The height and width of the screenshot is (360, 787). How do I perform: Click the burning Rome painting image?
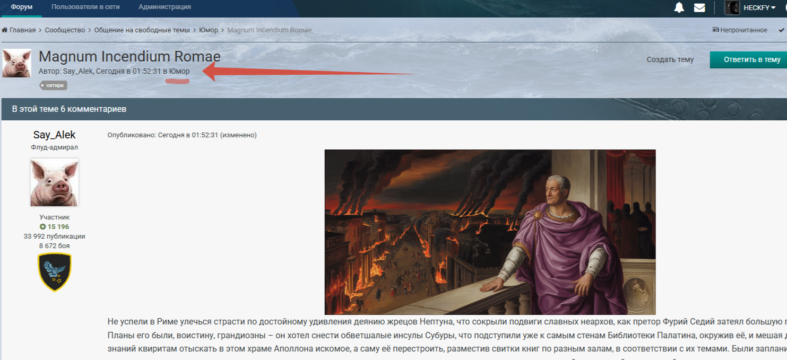tap(490, 232)
